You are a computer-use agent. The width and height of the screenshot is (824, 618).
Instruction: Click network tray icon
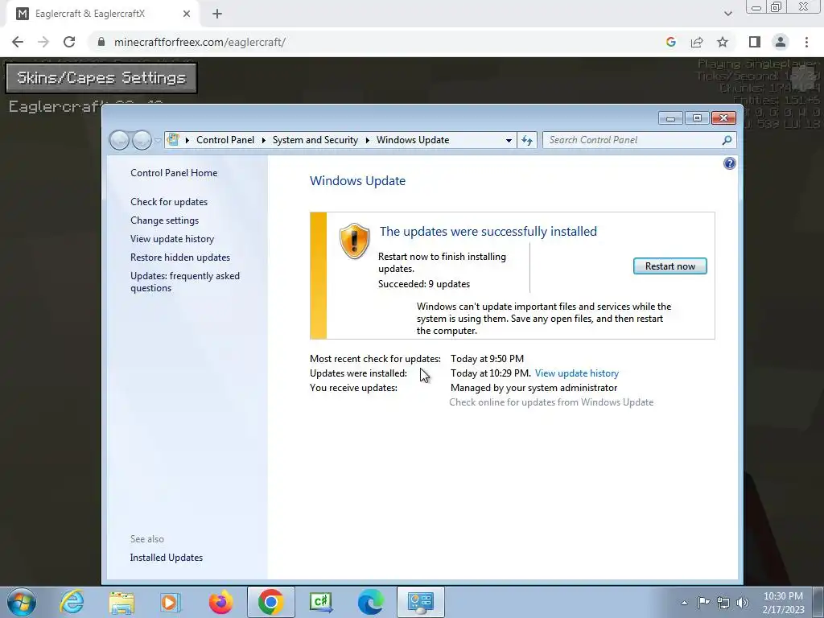click(723, 603)
